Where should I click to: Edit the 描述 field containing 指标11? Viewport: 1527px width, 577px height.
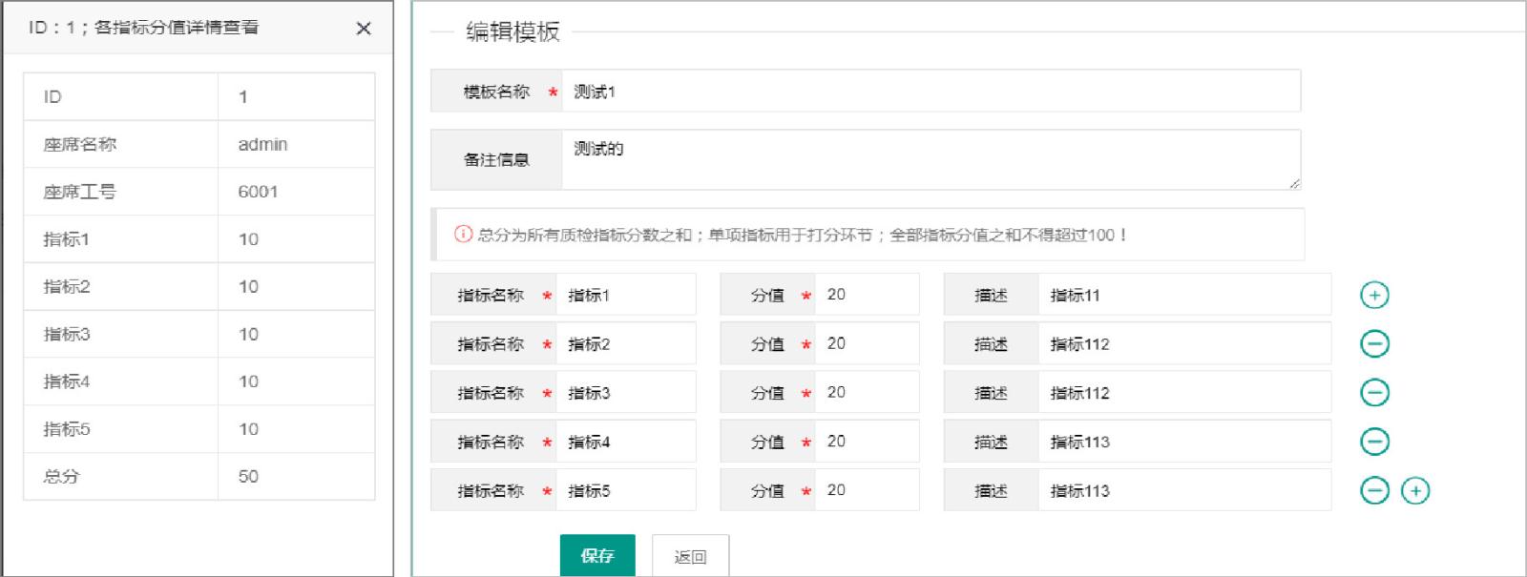(x=1183, y=296)
